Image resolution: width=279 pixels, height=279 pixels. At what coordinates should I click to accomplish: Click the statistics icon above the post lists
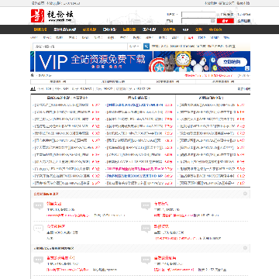point(33,88)
